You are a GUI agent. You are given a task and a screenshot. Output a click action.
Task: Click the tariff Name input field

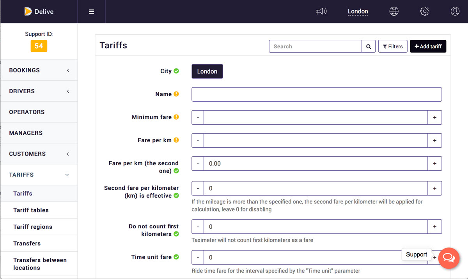pos(317,94)
